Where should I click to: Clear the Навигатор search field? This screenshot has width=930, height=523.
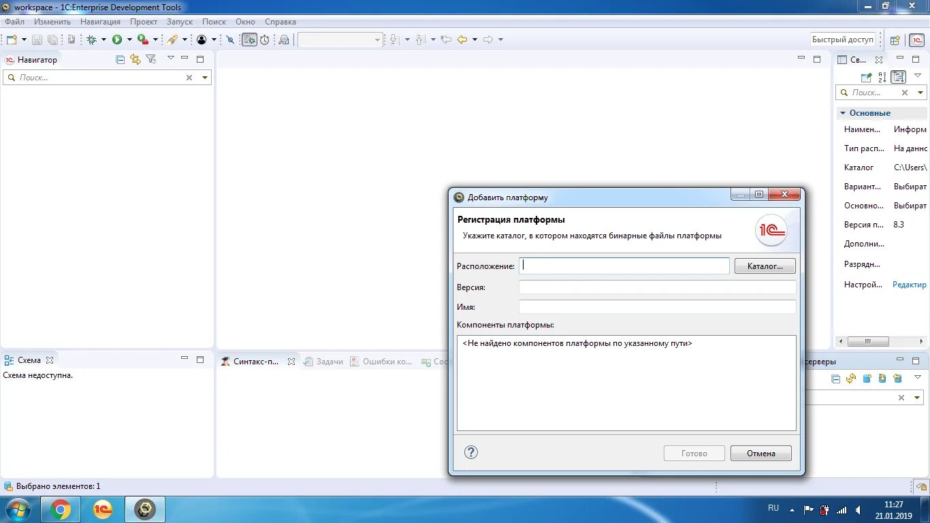tap(189, 78)
